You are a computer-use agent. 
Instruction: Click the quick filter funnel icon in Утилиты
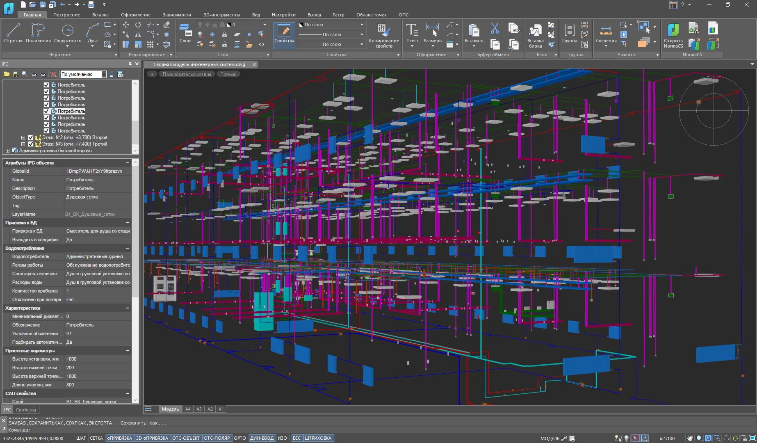(x=624, y=44)
